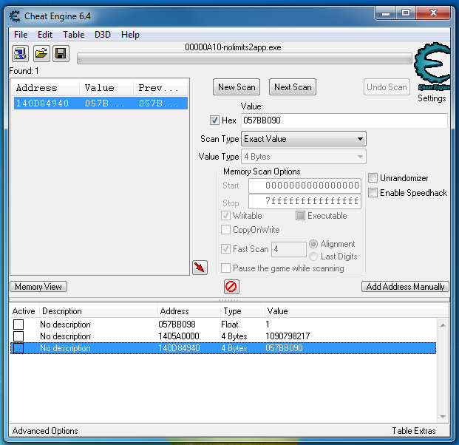
Task: Open the D3D menu
Action: click(103, 35)
